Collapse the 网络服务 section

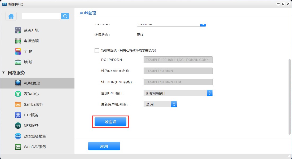point(4,73)
